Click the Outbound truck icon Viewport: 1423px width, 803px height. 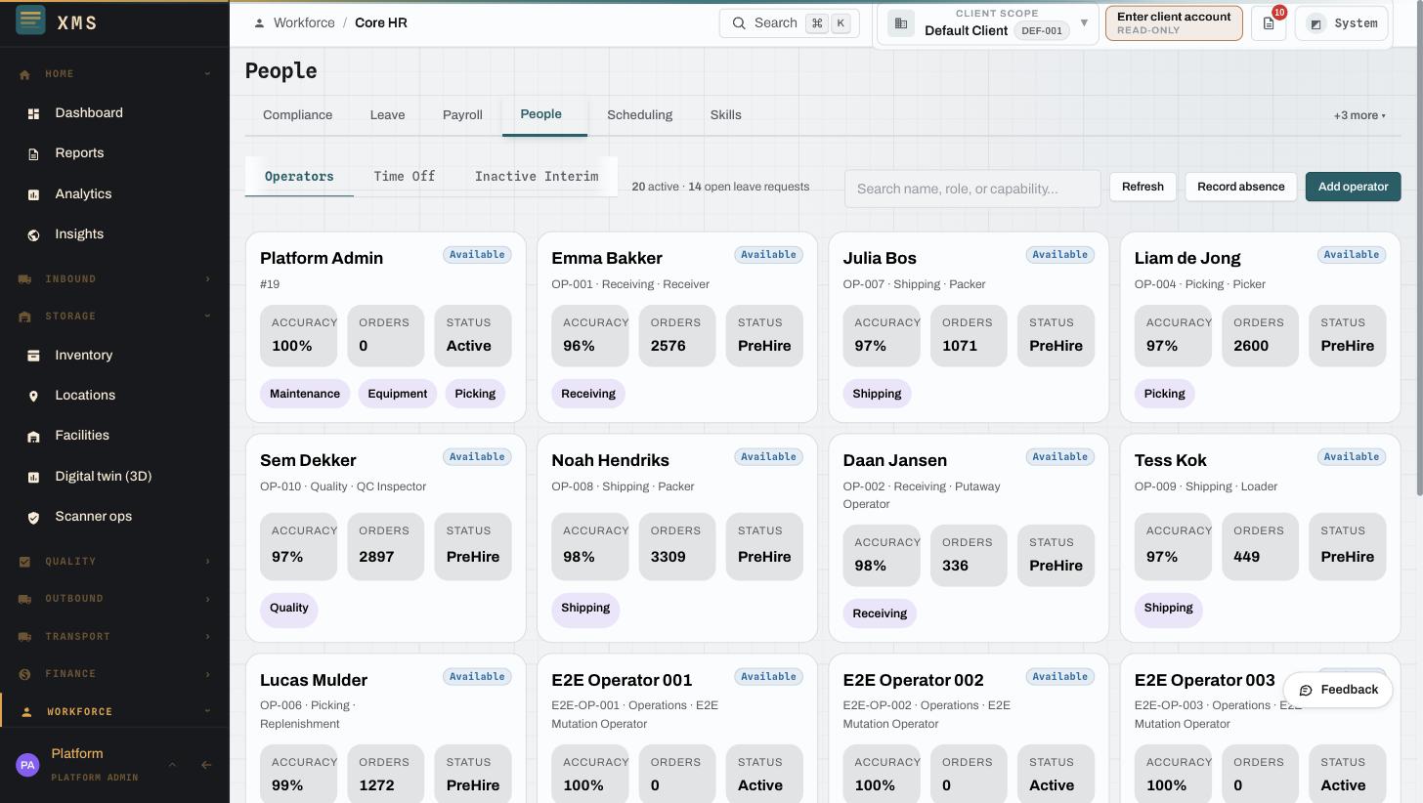(24, 599)
